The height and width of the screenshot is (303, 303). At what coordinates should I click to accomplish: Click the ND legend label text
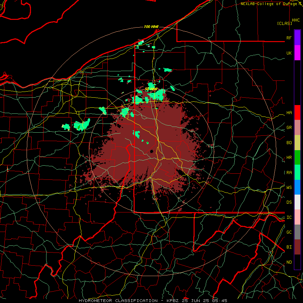pyautogui.click(x=289, y=262)
